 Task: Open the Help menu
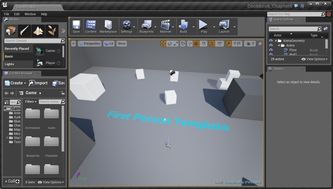(44, 14)
